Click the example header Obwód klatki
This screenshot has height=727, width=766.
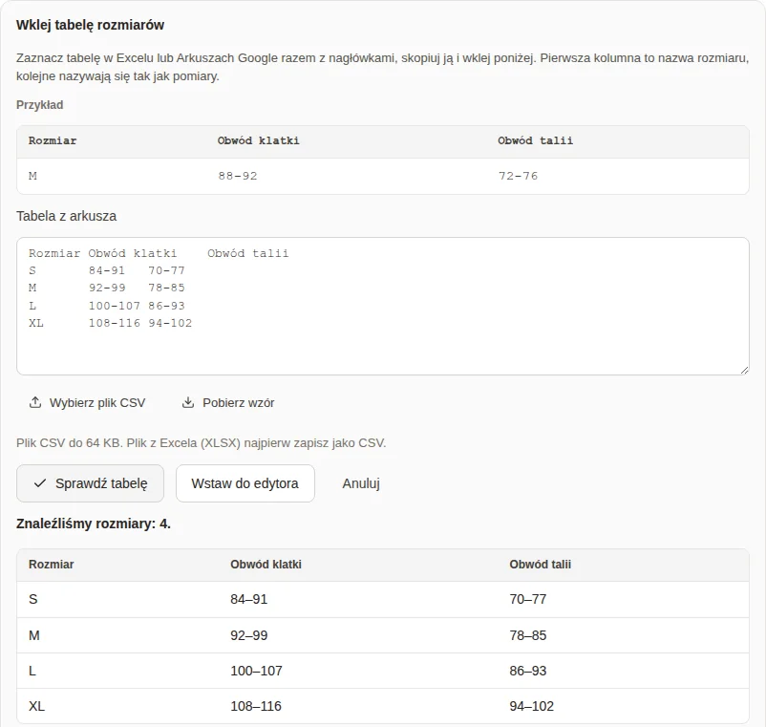[259, 140]
